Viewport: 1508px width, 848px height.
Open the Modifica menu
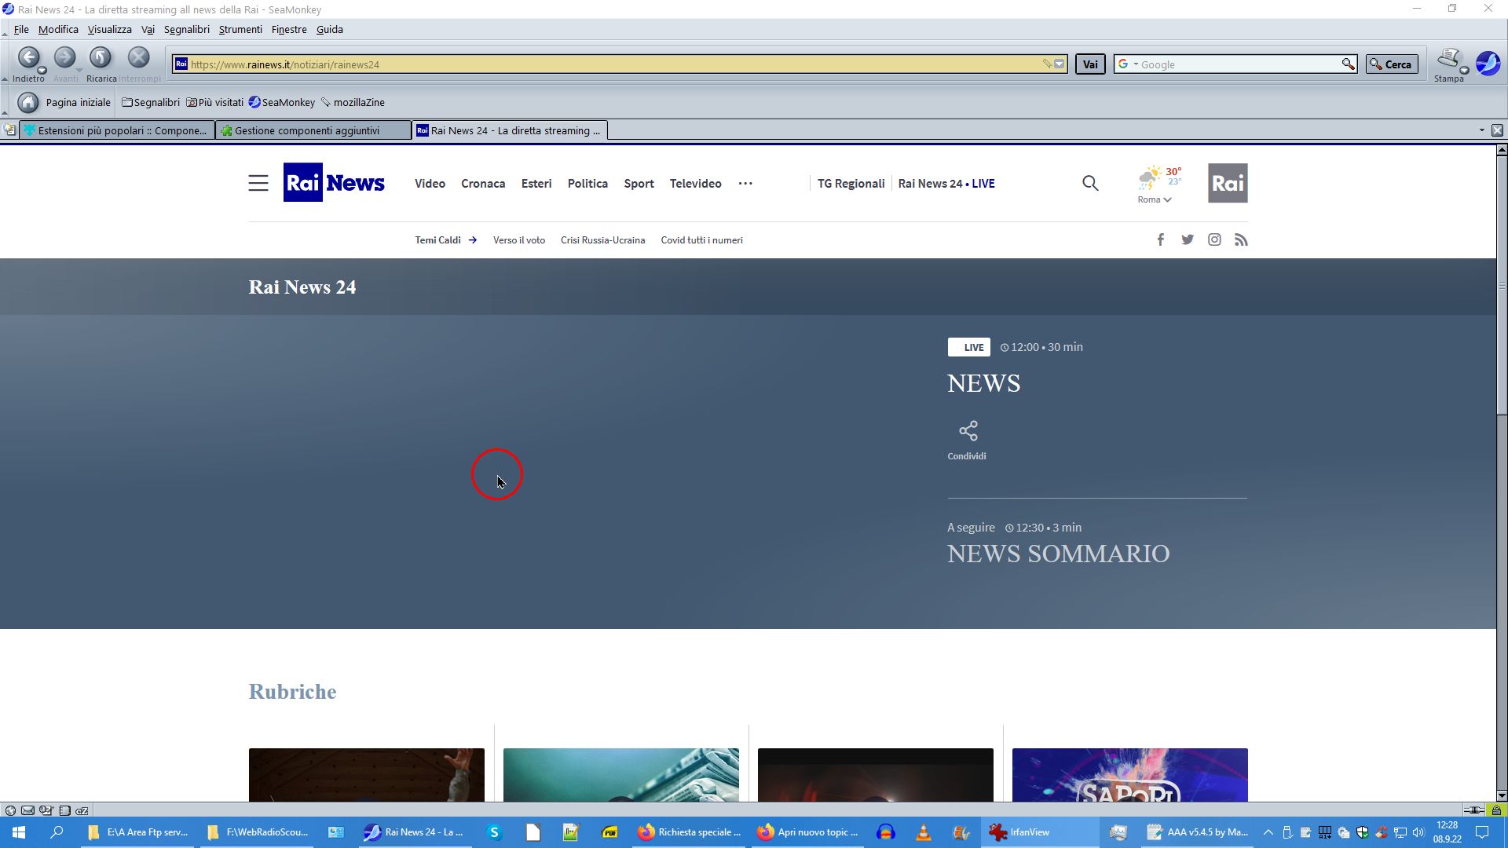coord(58,29)
